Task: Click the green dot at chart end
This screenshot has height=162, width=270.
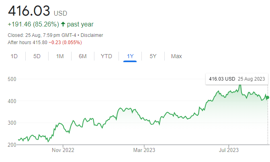Action: [268, 97]
